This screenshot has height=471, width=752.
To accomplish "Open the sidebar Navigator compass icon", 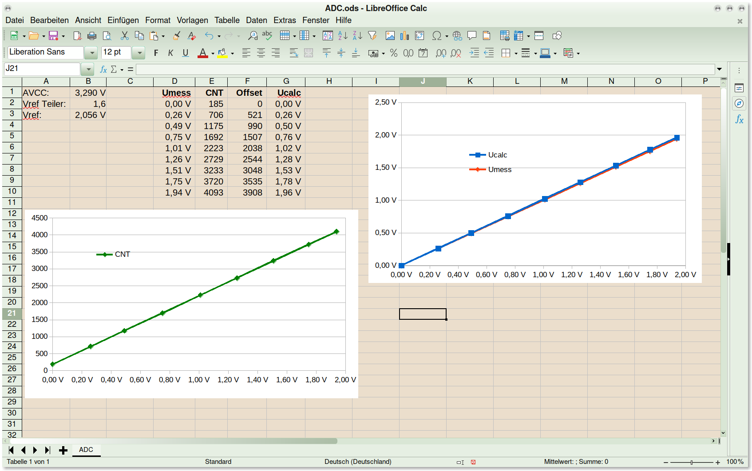I will point(739,103).
